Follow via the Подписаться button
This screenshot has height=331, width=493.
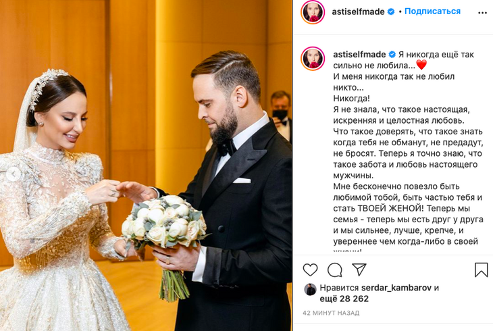click(x=432, y=11)
